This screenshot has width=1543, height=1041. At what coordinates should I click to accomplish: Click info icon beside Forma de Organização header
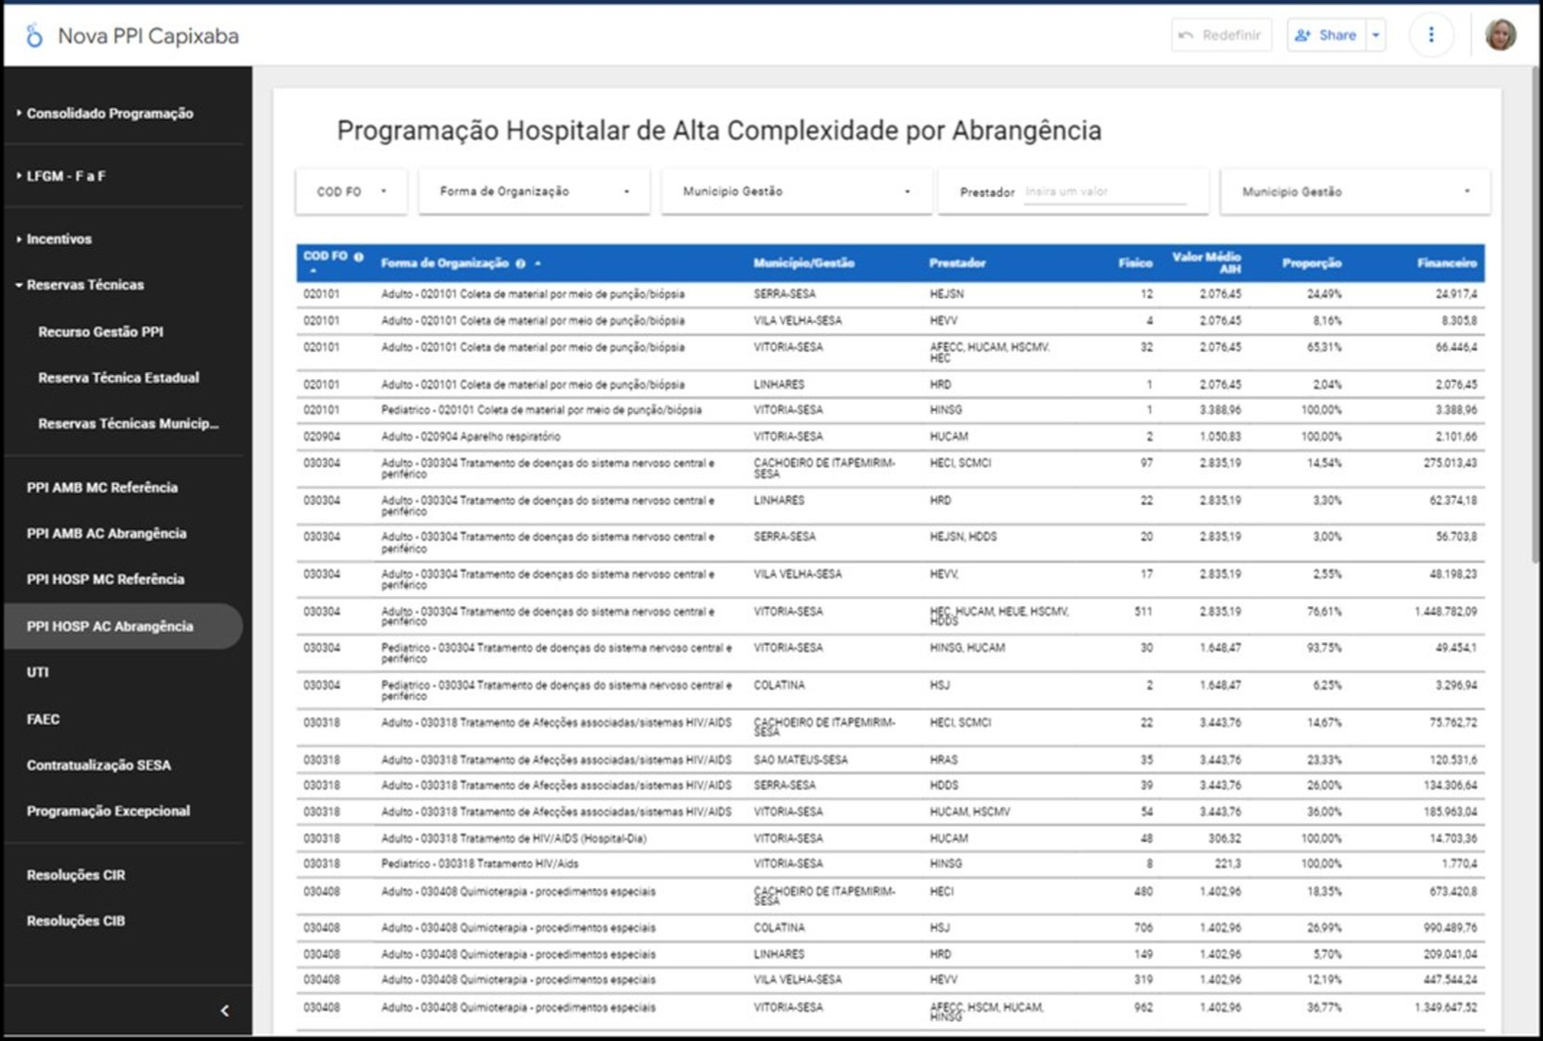coord(521,264)
